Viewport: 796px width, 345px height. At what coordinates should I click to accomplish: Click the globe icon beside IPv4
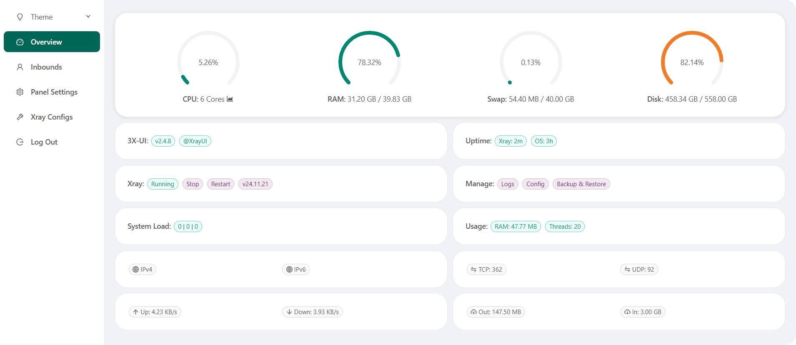click(x=135, y=270)
